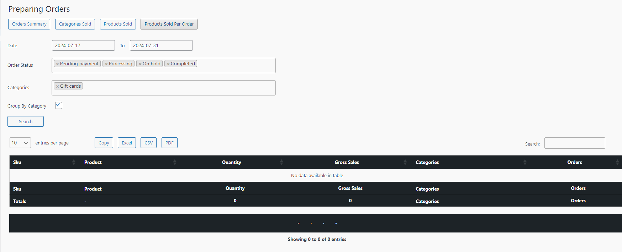The image size is (622, 252).
Task: Focus the end date field 2024-07-31
Action: (161, 45)
